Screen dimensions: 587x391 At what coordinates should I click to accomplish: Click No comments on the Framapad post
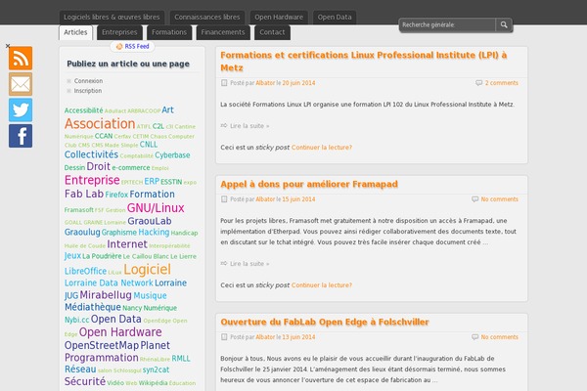click(x=499, y=199)
